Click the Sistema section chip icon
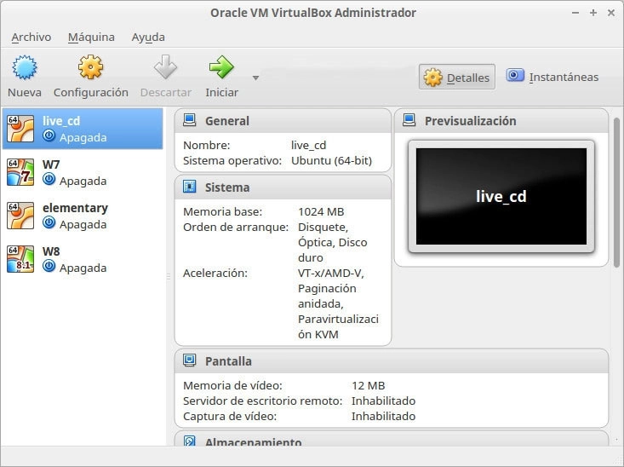Viewport: 624px width, 467px height. 190,187
